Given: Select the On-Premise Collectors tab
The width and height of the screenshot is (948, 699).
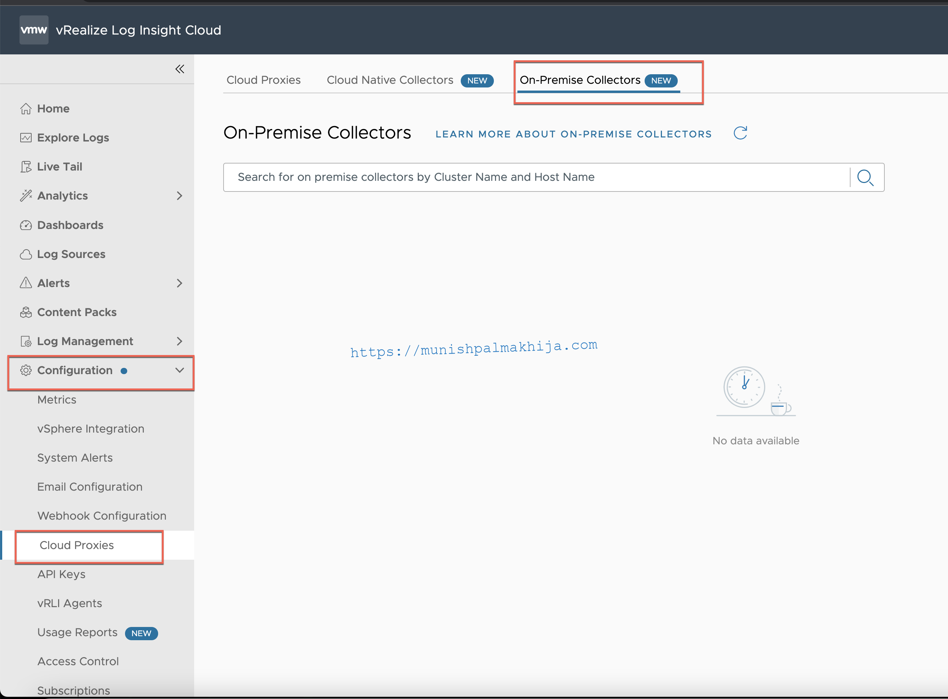Looking at the screenshot, I should coord(598,80).
